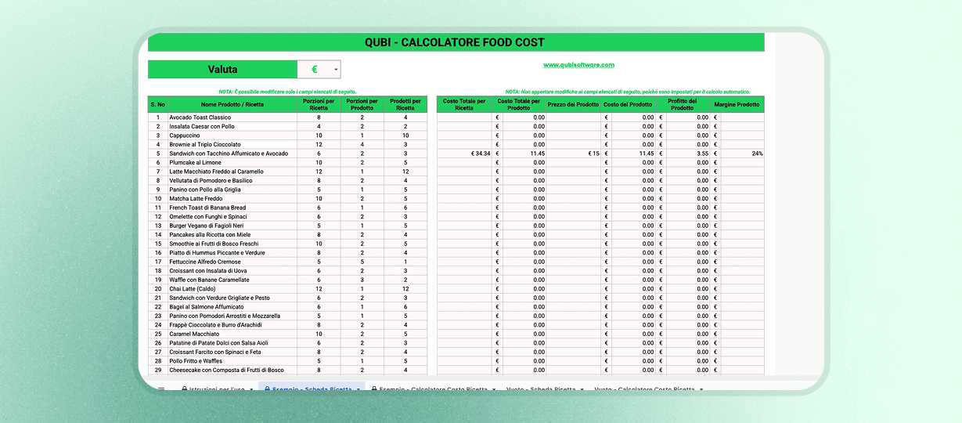Select the QUBI - Calcolatore Food Cost title
Image resolution: width=962 pixels, height=423 pixels.
click(455, 42)
